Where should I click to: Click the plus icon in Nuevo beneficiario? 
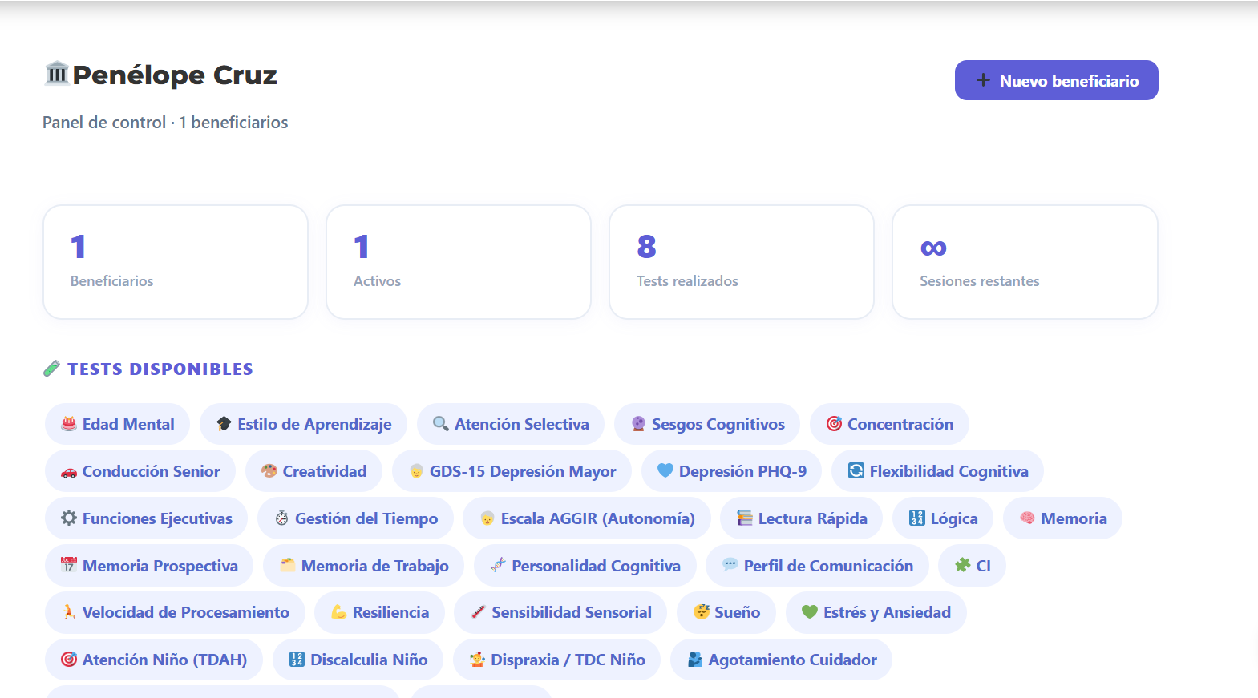983,80
